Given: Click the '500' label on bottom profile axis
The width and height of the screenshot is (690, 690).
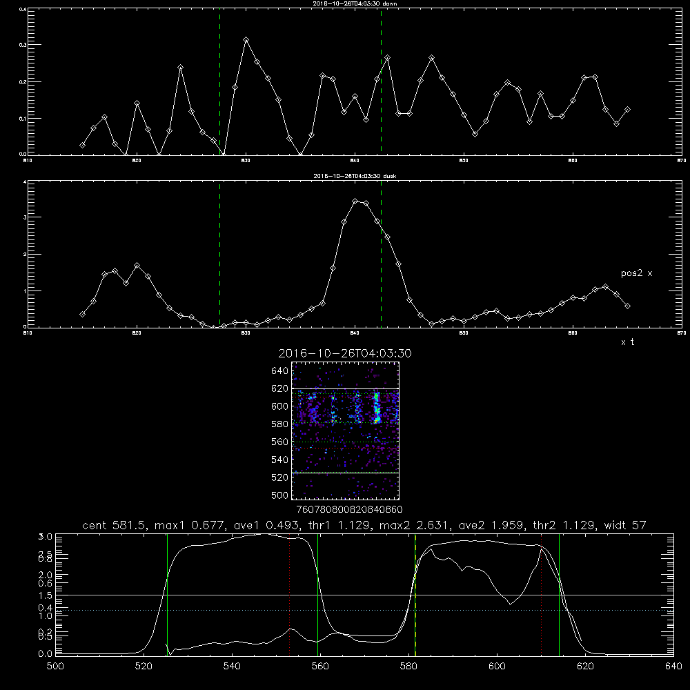Looking at the screenshot, I should [x=55, y=667].
